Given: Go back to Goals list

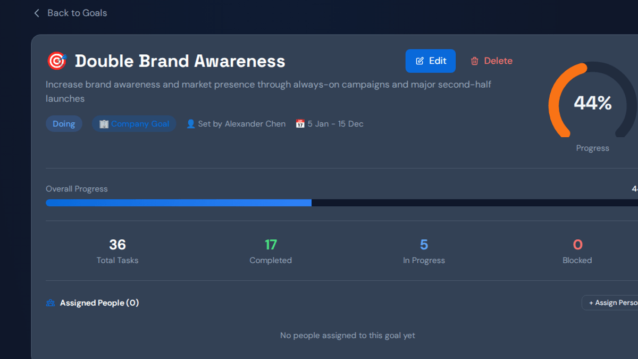Looking at the screenshot, I should click(x=70, y=13).
